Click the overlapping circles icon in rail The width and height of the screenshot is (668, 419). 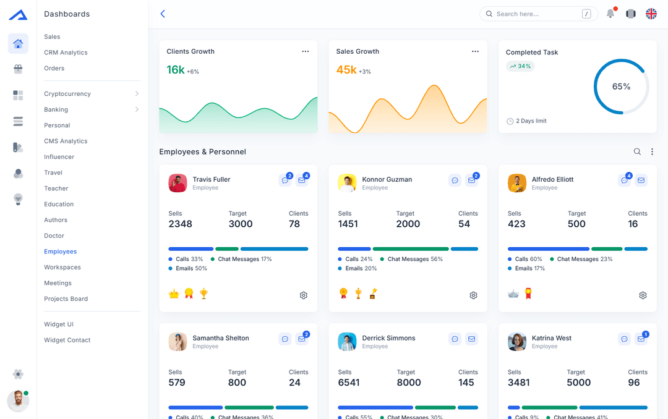click(18, 173)
